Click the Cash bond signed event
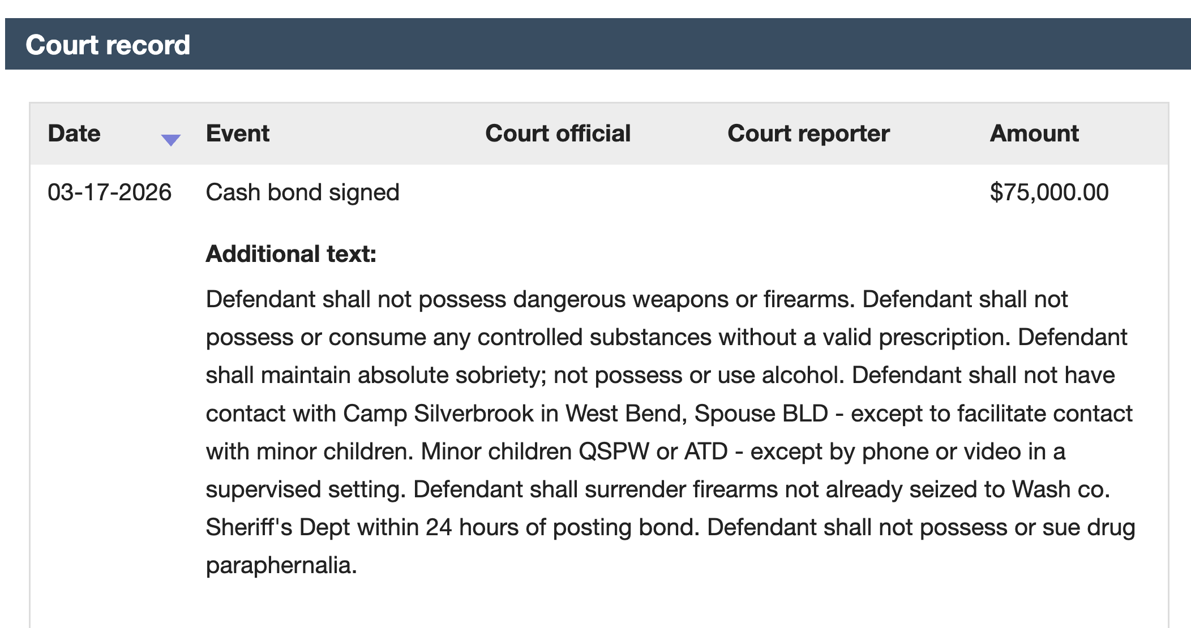Viewport: 1191px width, 628px height. (x=302, y=192)
